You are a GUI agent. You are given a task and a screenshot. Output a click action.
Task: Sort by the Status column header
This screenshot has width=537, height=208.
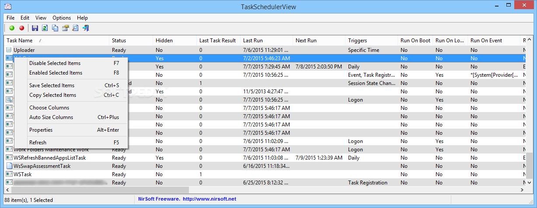click(119, 41)
